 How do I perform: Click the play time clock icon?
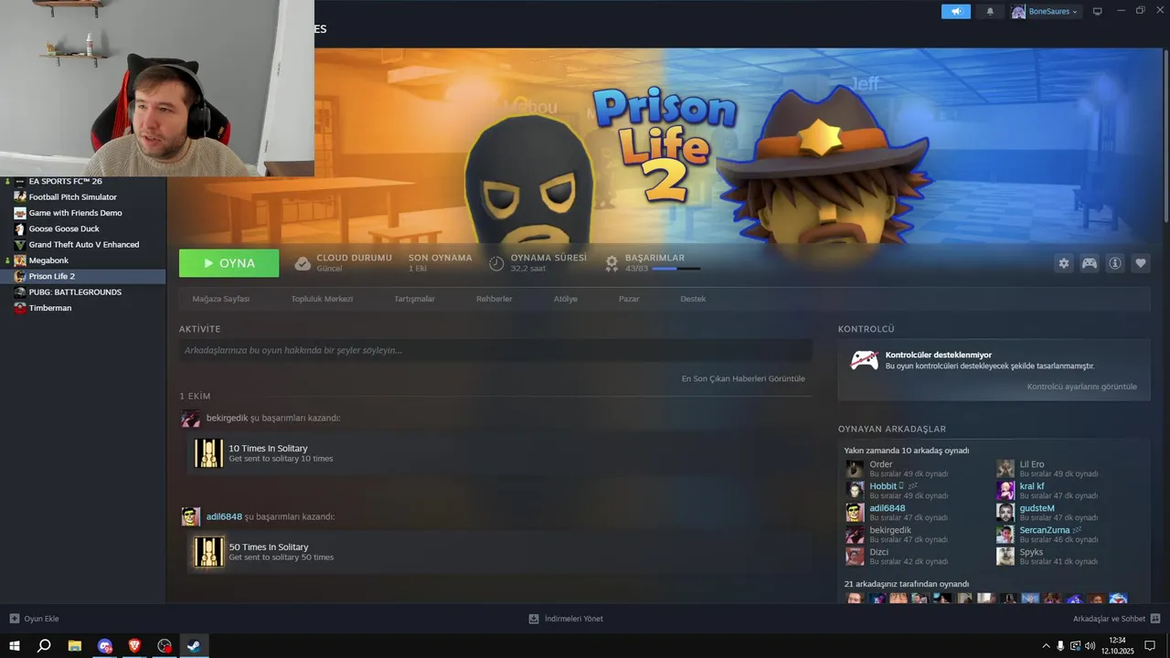pyautogui.click(x=496, y=263)
